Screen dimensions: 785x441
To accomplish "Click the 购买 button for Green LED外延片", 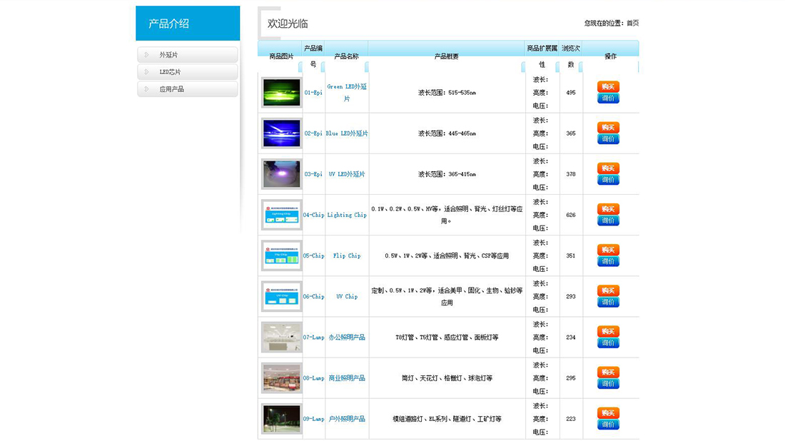I will [607, 86].
